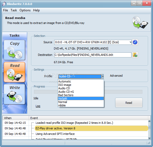Image resolution: width=153 pixels, height=147 pixels.
Task: Collapse the Profile dropdown arrow
Action: point(102,76)
